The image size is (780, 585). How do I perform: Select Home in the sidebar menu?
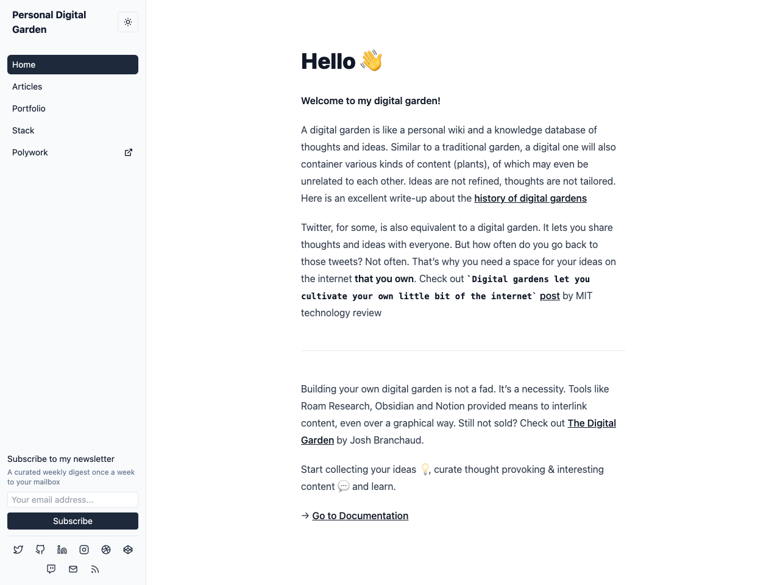[73, 65]
